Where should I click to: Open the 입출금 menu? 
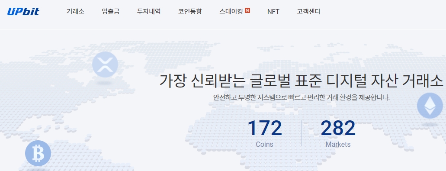(111, 12)
